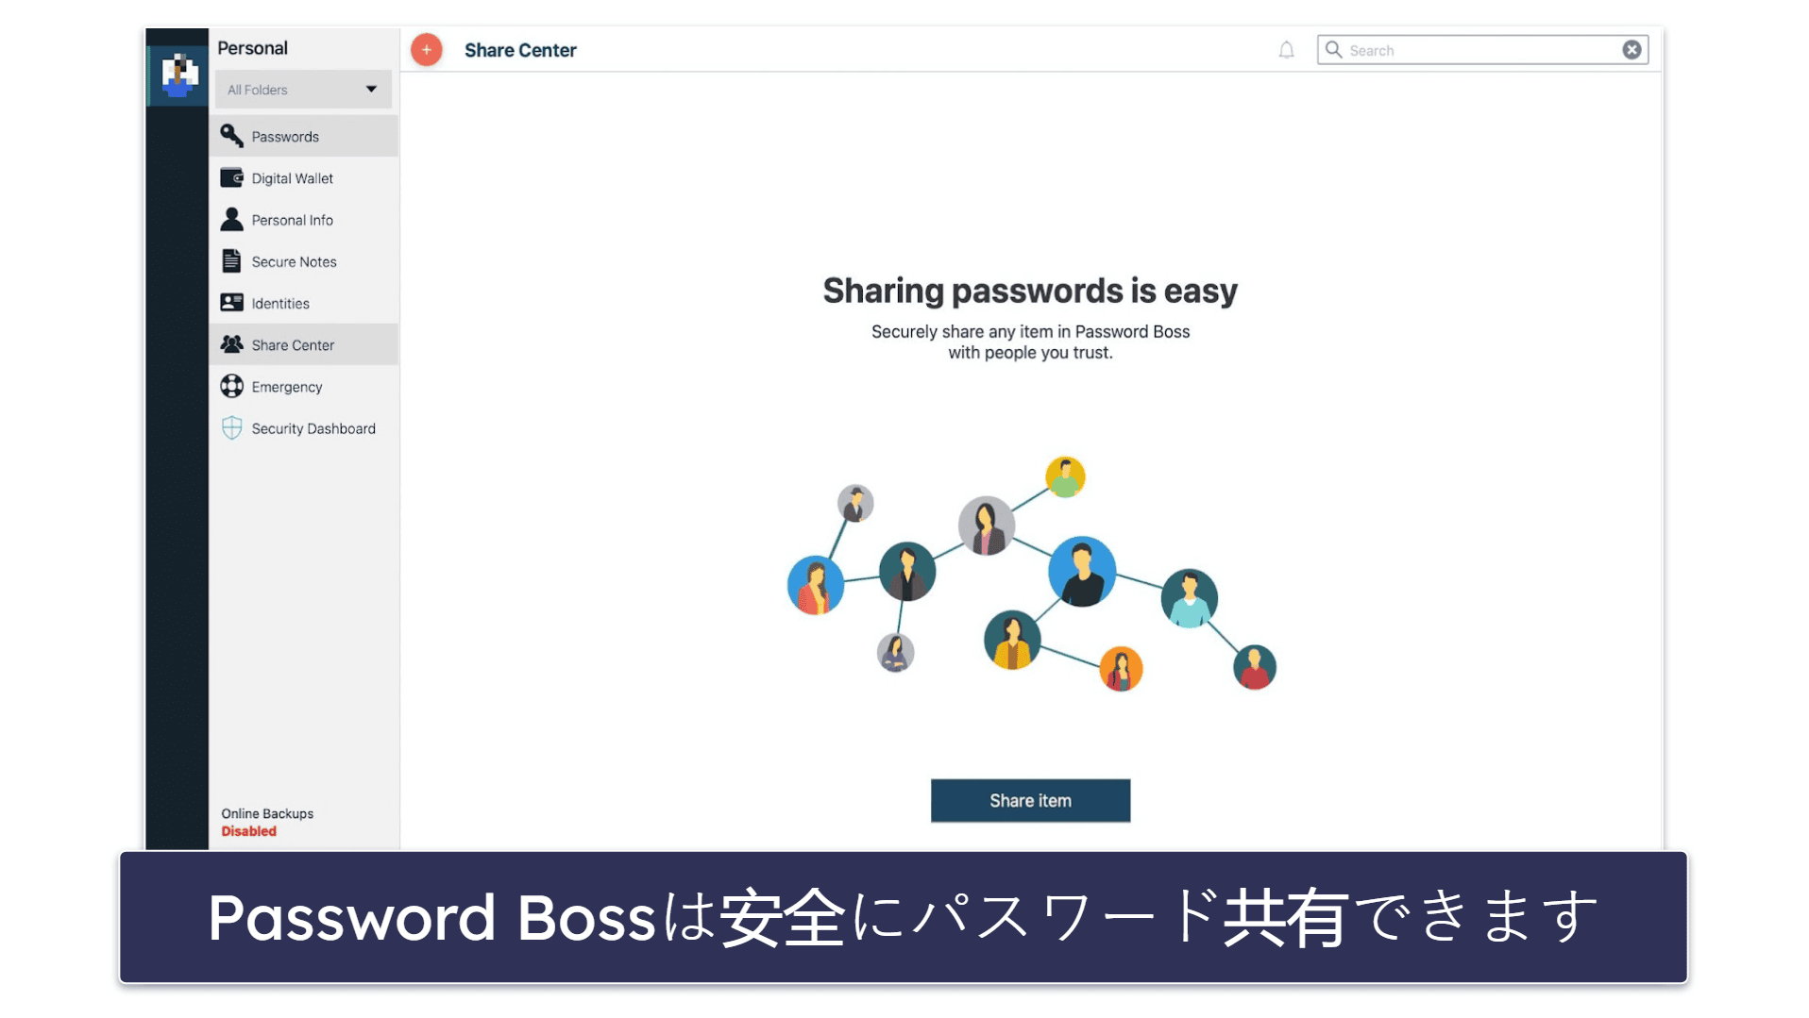Click the Identities card icon

231,302
